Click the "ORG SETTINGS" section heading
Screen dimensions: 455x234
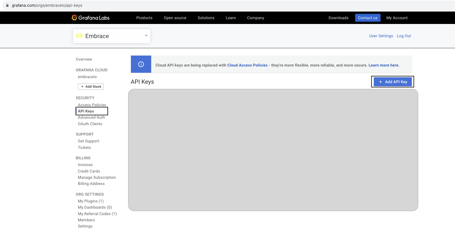90,194
